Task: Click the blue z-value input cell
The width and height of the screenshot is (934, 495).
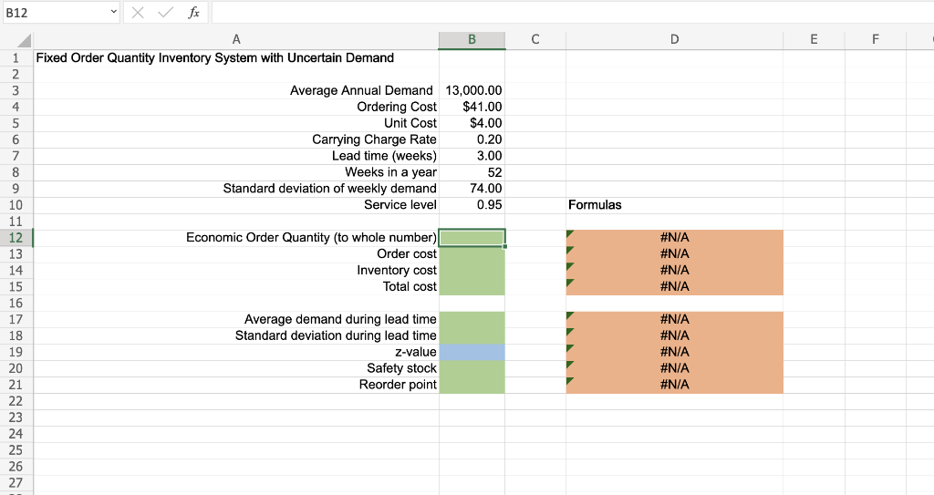Action: point(472,352)
